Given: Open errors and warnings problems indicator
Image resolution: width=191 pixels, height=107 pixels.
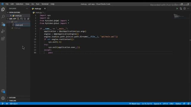Looking at the screenshot, I should coord(14,104).
